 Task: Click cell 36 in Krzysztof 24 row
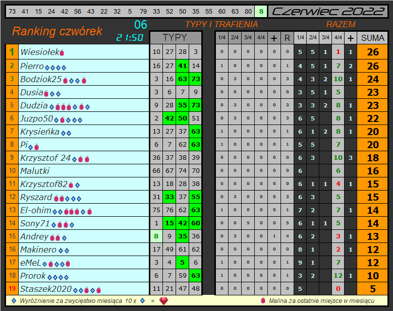click(x=156, y=157)
